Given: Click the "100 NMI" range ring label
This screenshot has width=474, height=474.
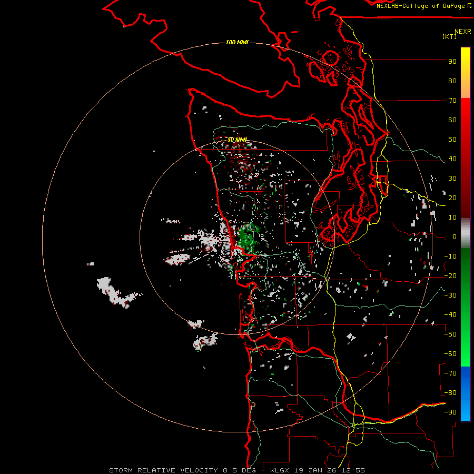Looking at the screenshot, I should 238,42.
